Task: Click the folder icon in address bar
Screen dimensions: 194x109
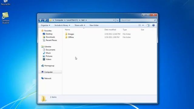Action: [x=51, y=20]
